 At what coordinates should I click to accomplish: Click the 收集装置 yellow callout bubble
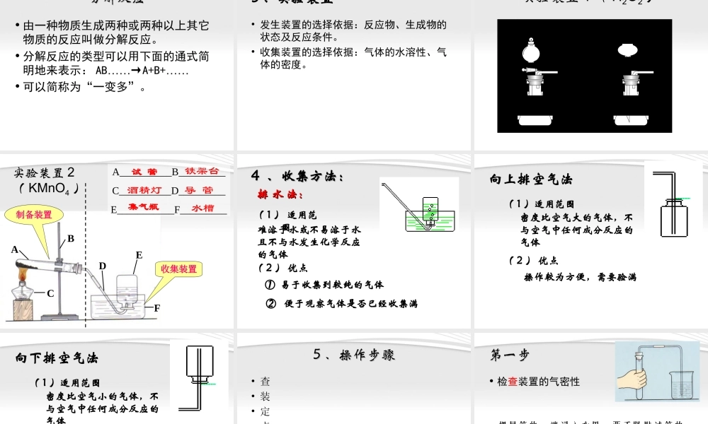(x=179, y=269)
